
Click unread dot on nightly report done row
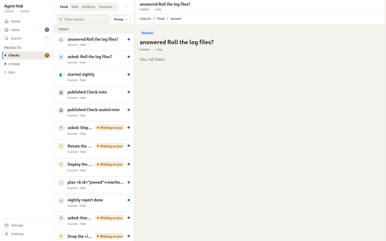tap(129, 200)
